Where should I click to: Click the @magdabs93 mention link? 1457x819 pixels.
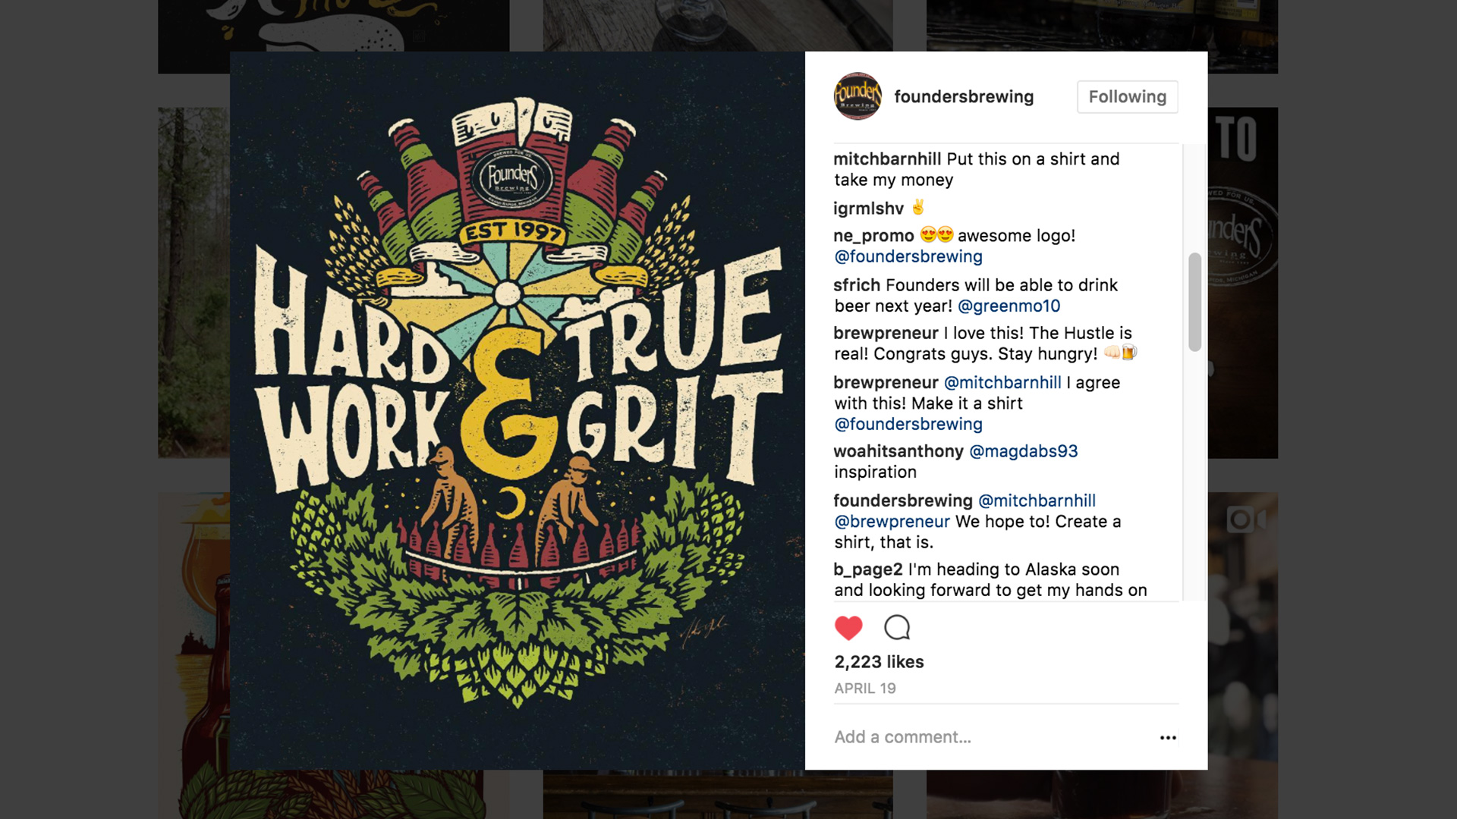(1023, 451)
